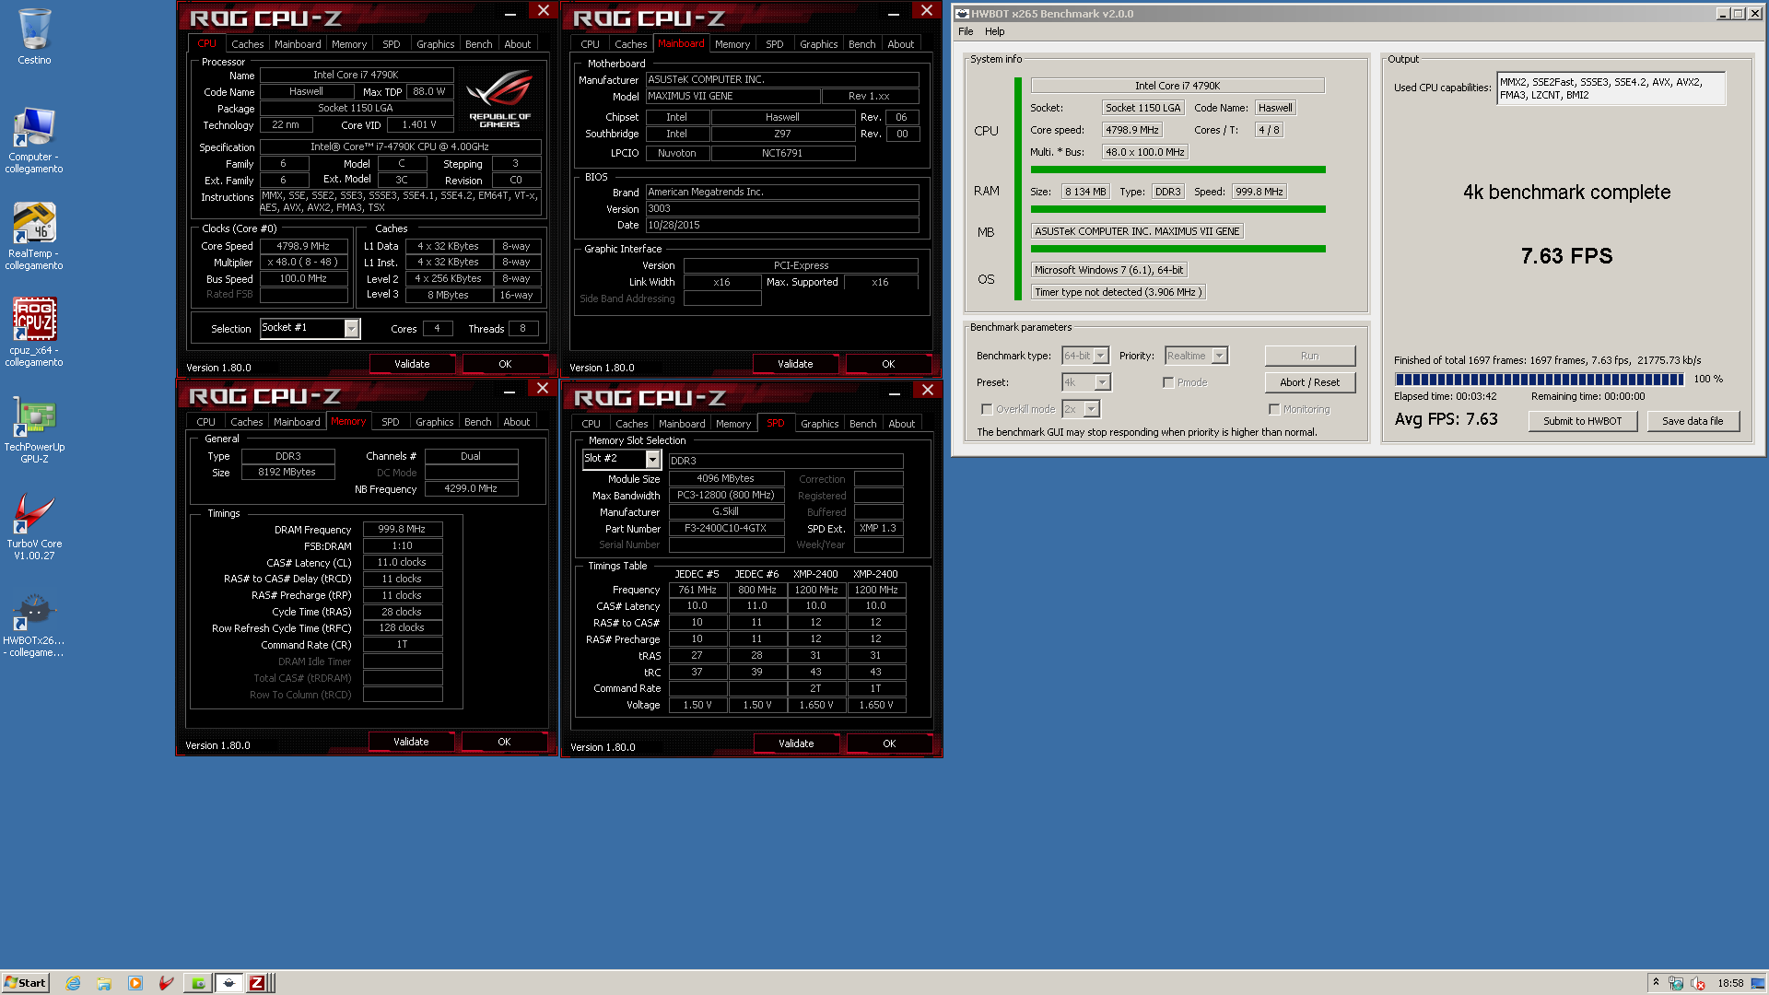Open the About tab in the SPD window
Screen dimensions: 1769x995
(x=902, y=424)
